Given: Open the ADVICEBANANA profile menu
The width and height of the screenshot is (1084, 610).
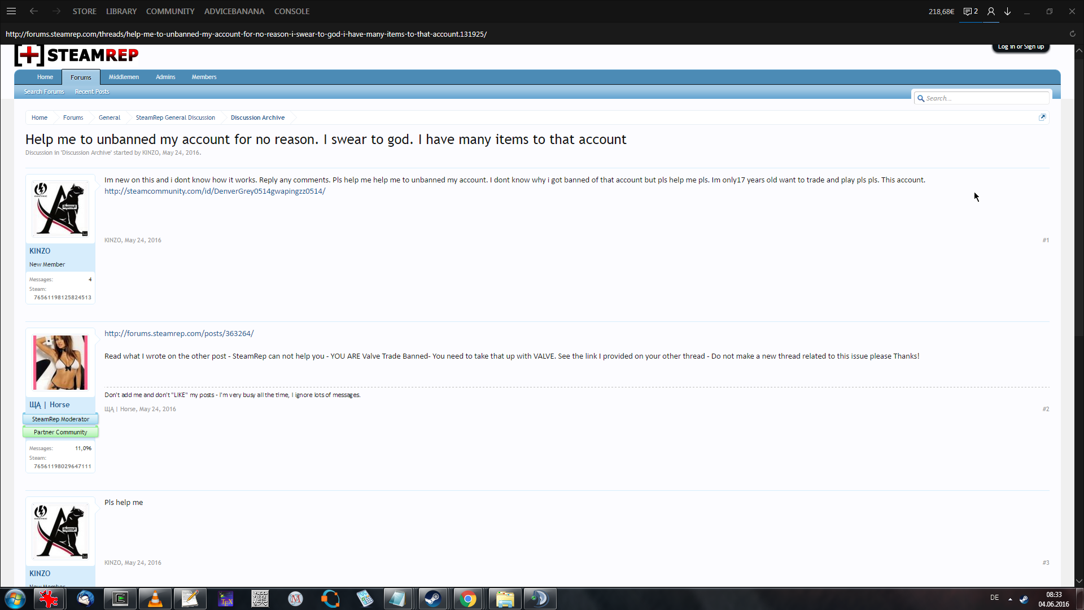Looking at the screenshot, I should (x=234, y=11).
